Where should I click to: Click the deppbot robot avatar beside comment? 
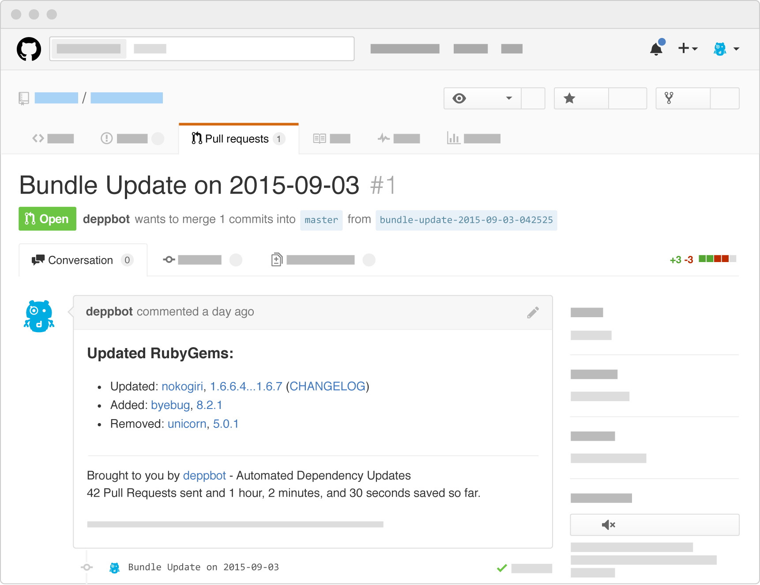click(x=39, y=316)
